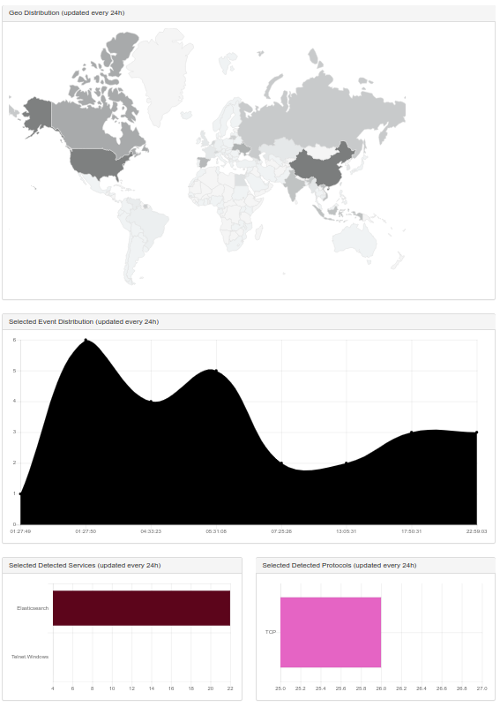
Task: Select Australia on the world map
Action: (354, 239)
